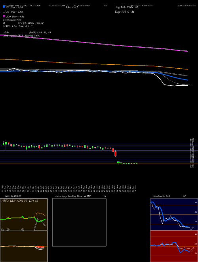The height and width of the screenshot is (262, 198).
Task: Click the 'Stochastics & R' panel title
Action: pos(162,196)
